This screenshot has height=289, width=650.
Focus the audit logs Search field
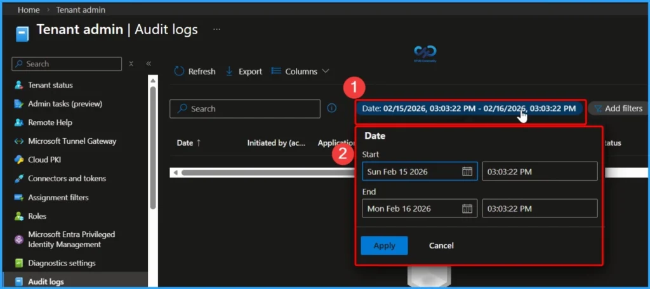(245, 109)
